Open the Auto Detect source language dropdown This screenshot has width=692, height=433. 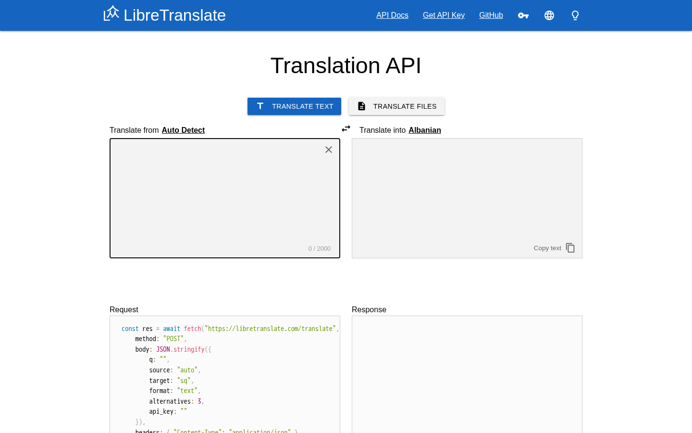[x=183, y=130]
